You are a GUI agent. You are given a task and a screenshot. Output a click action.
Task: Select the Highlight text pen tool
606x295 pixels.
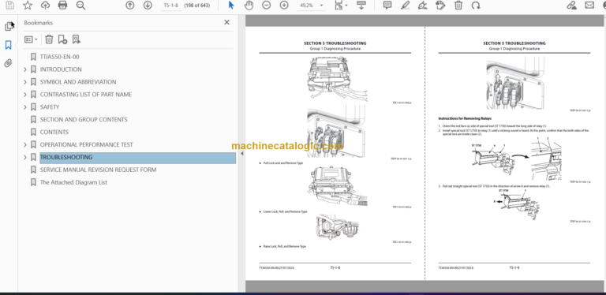point(405,6)
